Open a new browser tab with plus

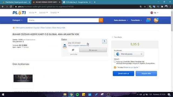[x=95, y=2]
